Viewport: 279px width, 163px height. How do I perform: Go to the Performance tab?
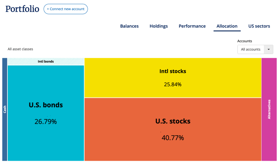click(x=192, y=26)
